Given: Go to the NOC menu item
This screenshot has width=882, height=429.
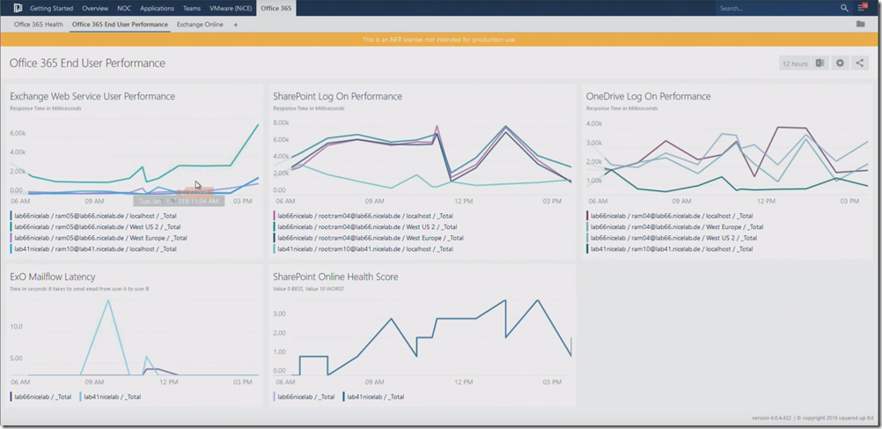Looking at the screenshot, I should (x=124, y=9).
